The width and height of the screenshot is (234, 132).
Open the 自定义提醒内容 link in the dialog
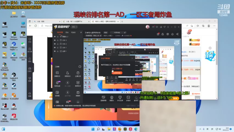(x=117, y=69)
